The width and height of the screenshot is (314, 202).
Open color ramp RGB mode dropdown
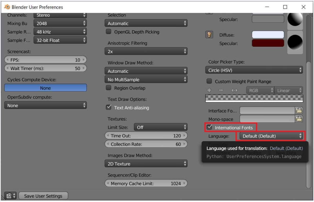tap(260, 90)
